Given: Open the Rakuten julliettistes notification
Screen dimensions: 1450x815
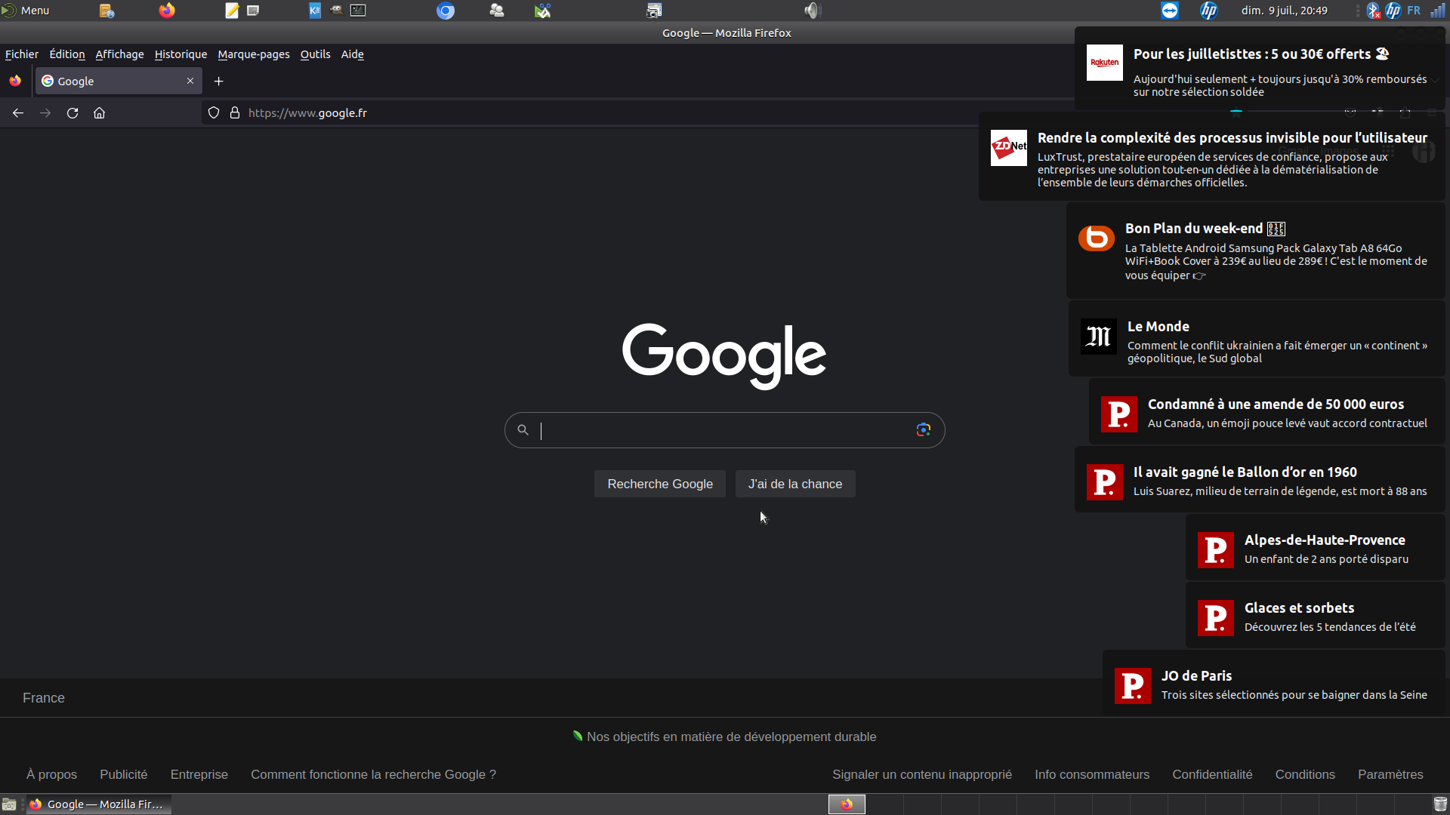Looking at the screenshot, I should tap(1260, 69).
